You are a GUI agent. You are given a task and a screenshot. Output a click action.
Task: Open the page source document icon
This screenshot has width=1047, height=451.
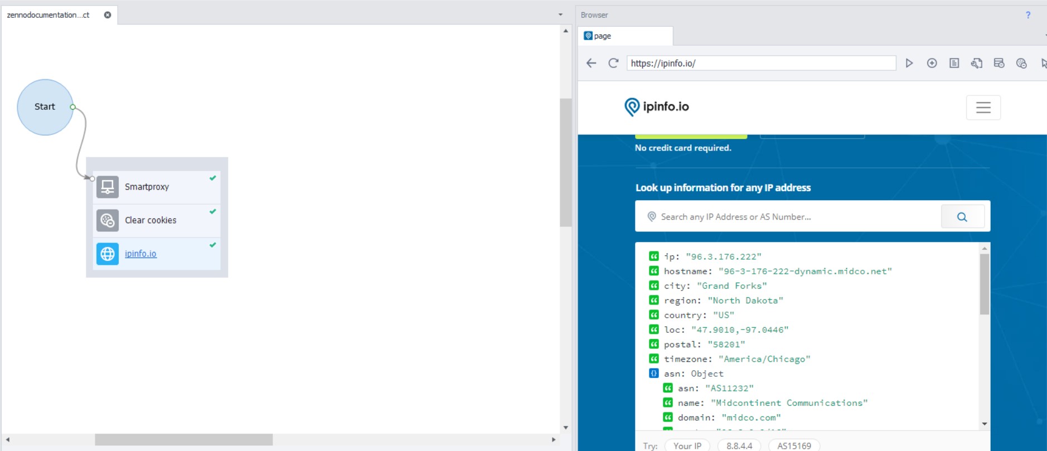954,63
